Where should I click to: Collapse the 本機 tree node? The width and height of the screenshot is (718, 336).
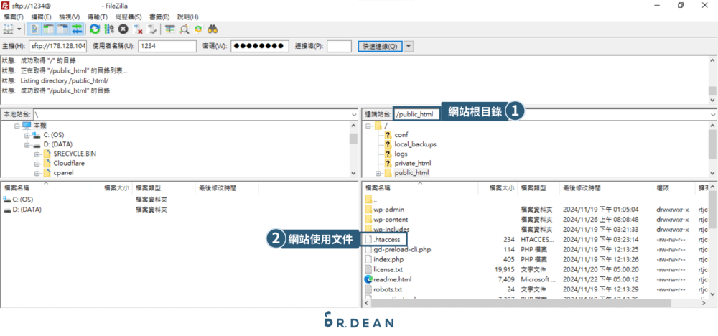click(x=17, y=125)
